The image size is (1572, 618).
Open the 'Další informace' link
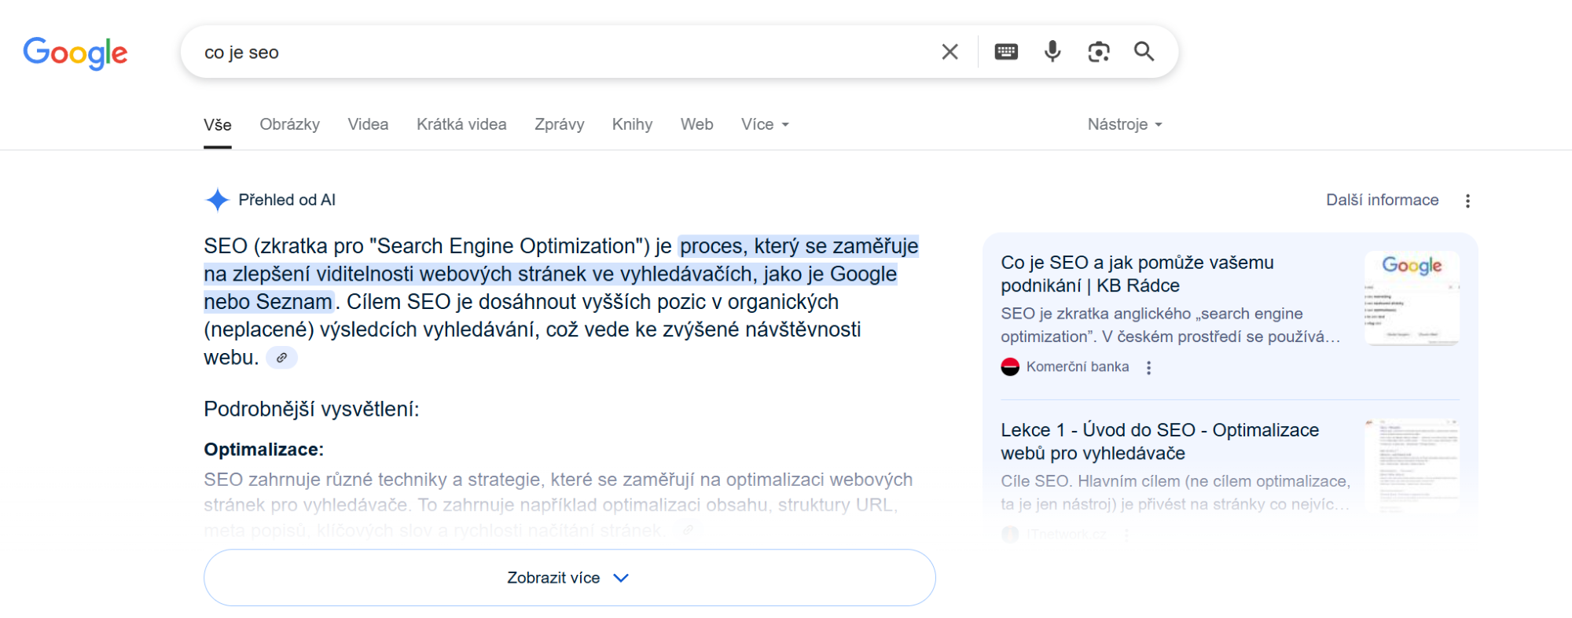[1383, 200]
